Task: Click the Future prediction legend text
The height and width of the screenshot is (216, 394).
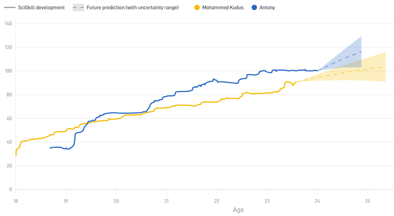Action: tap(132, 8)
